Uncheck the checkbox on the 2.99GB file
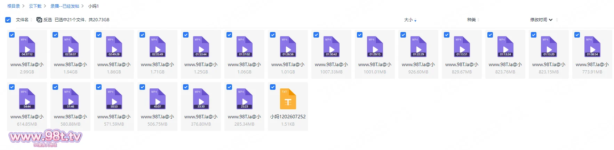This screenshot has height=150, width=614. point(12,35)
